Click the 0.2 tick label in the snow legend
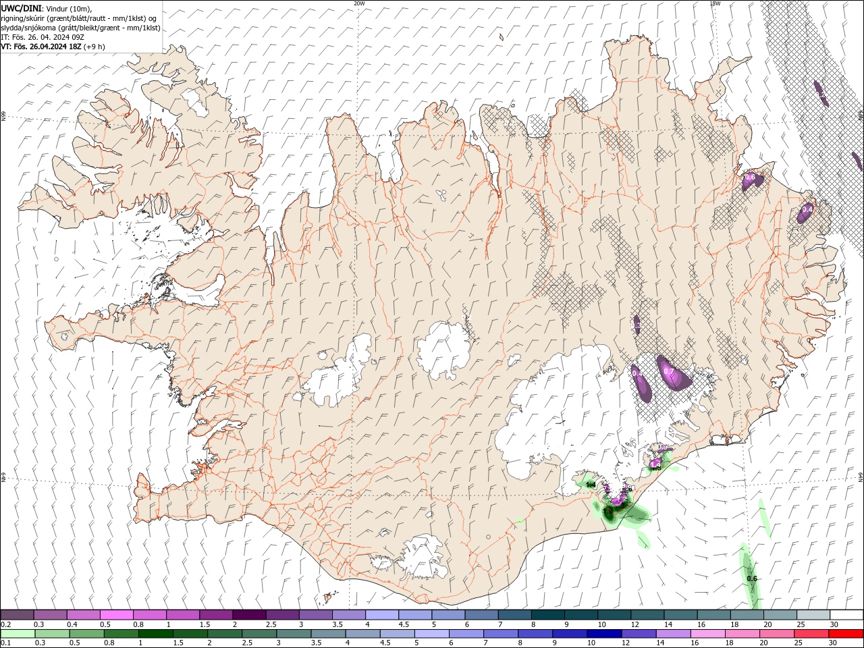This screenshot has width=864, height=648. (5, 624)
